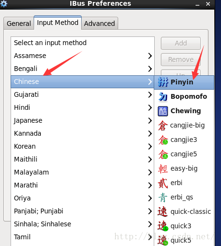Viewport: 221px width, 246px height.
Task: Pick cangjie5 input method
Action: [184, 154]
